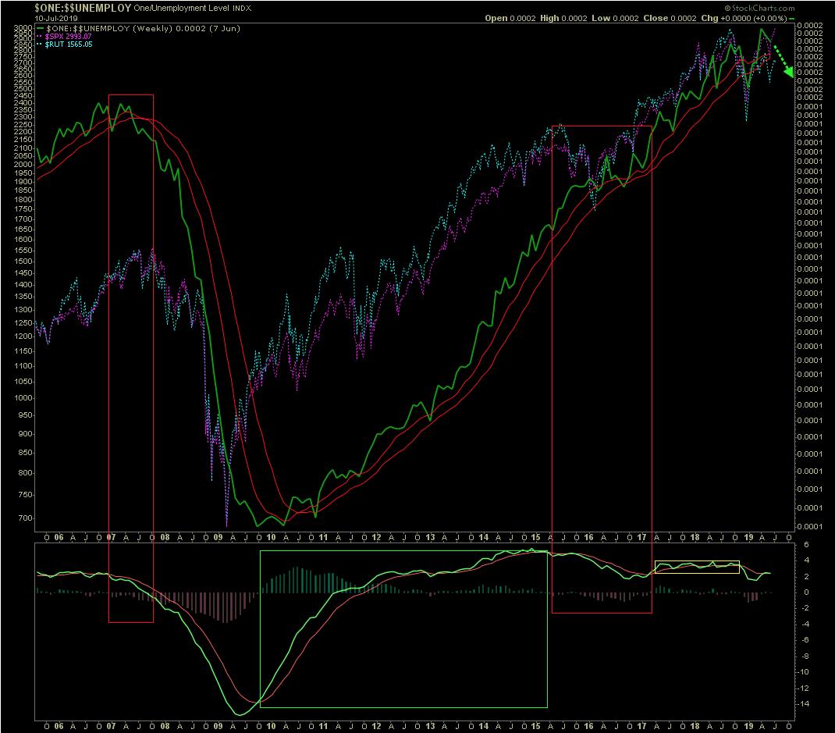Viewport: 835px width, 733px height.
Task: Click year 11 on indicator panel time axis
Action: tap(323, 726)
